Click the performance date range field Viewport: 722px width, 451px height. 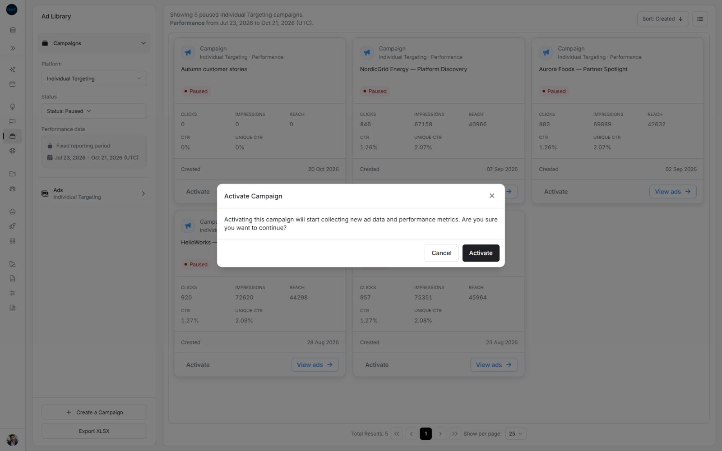(x=94, y=152)
